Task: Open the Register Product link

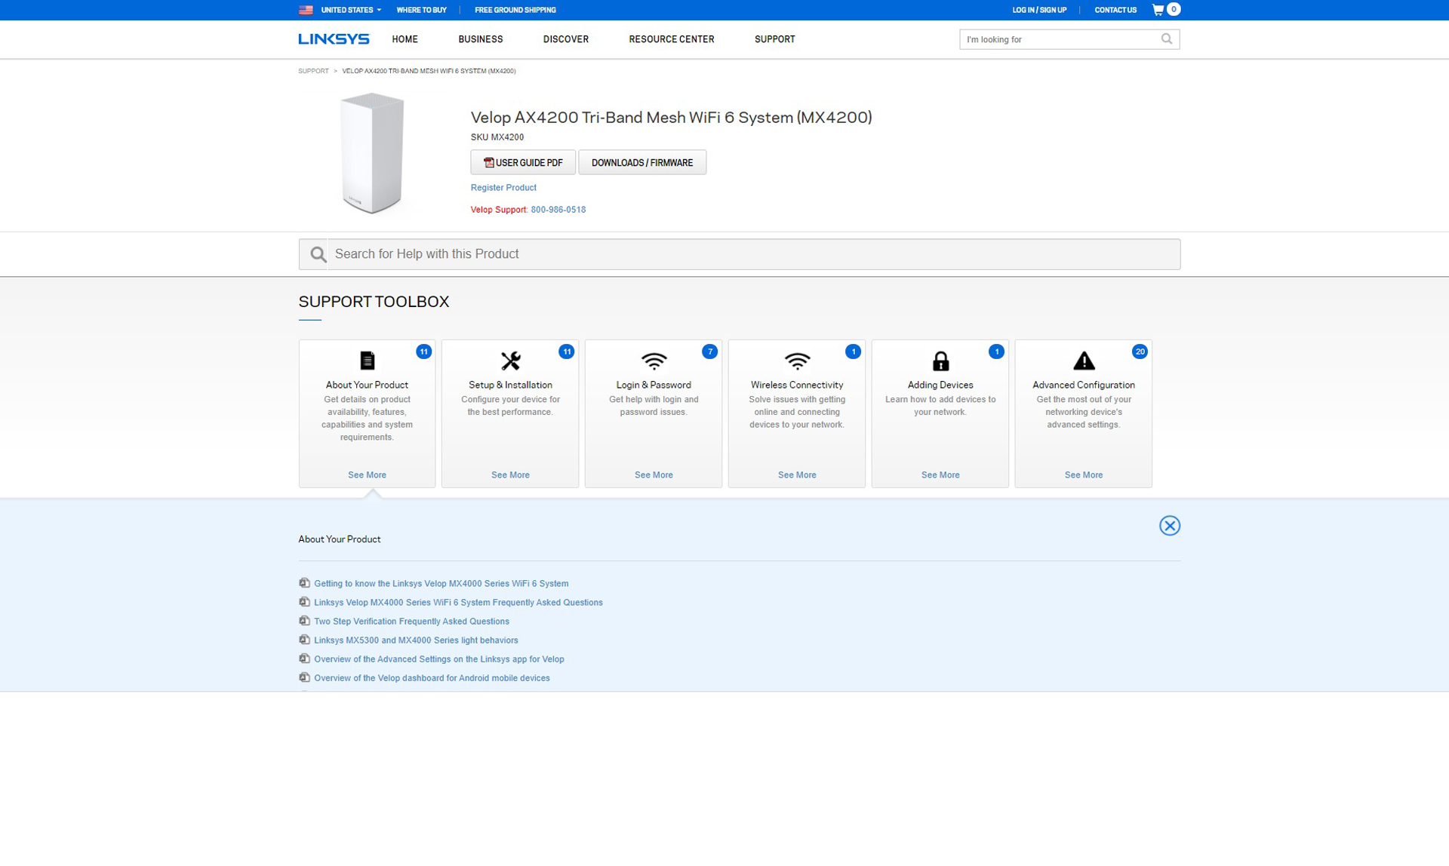Action: (503, 188)
